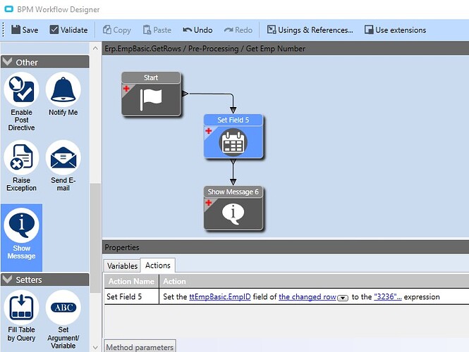This screenshot has width=469, height=352.
Task: Click the palette vertical scrollbar thumb
Action: 95,238
